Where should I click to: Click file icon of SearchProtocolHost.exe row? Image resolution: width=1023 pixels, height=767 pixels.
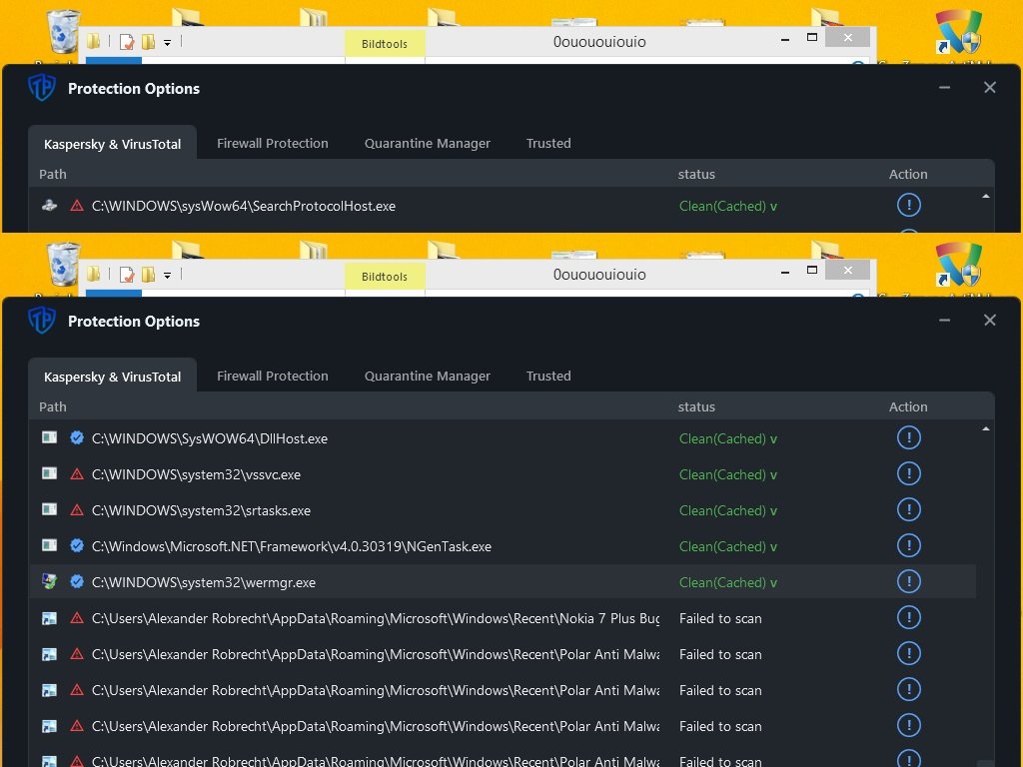[50, 206]
